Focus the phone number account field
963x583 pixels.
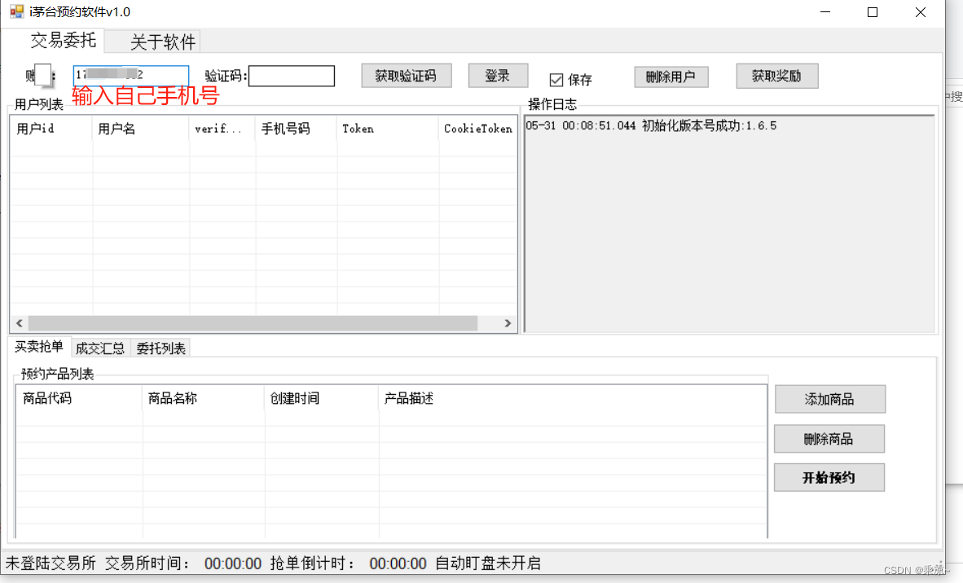(x=131, y=75)
